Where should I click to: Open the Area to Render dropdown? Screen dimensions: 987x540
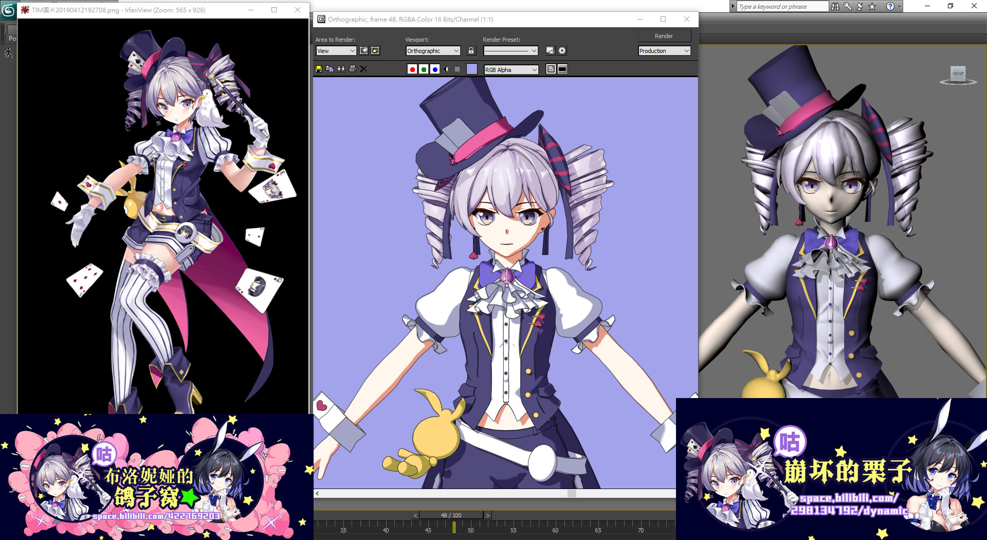tap(336, 50)
